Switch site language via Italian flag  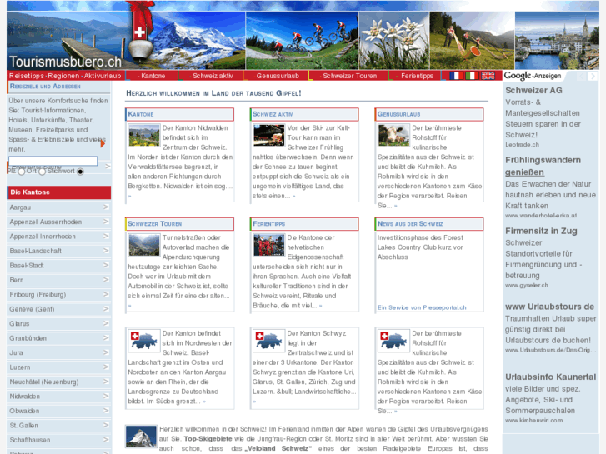click(472, 76)
